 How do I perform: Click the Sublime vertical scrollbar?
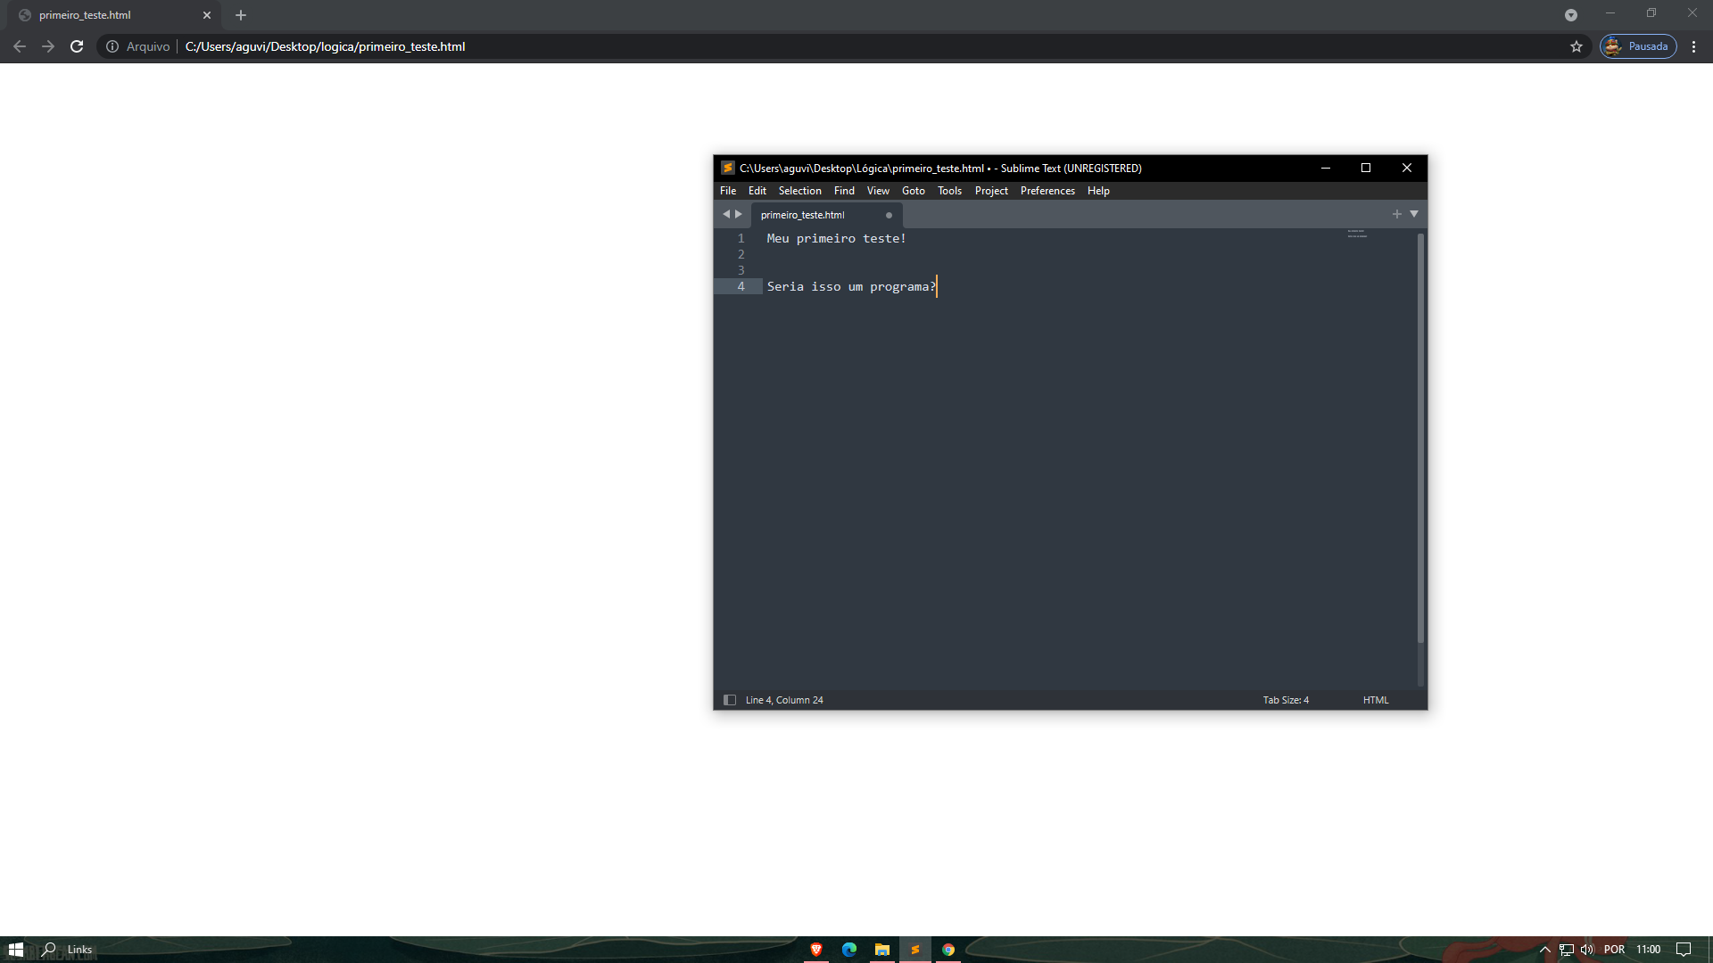(x=1420, y=437)
